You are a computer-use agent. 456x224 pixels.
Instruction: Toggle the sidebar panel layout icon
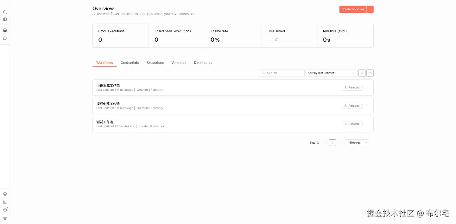point(5,19)
